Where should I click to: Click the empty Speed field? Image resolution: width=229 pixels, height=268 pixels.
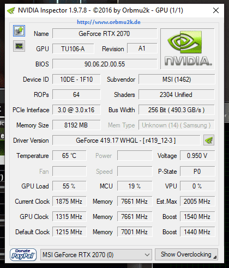135,171
